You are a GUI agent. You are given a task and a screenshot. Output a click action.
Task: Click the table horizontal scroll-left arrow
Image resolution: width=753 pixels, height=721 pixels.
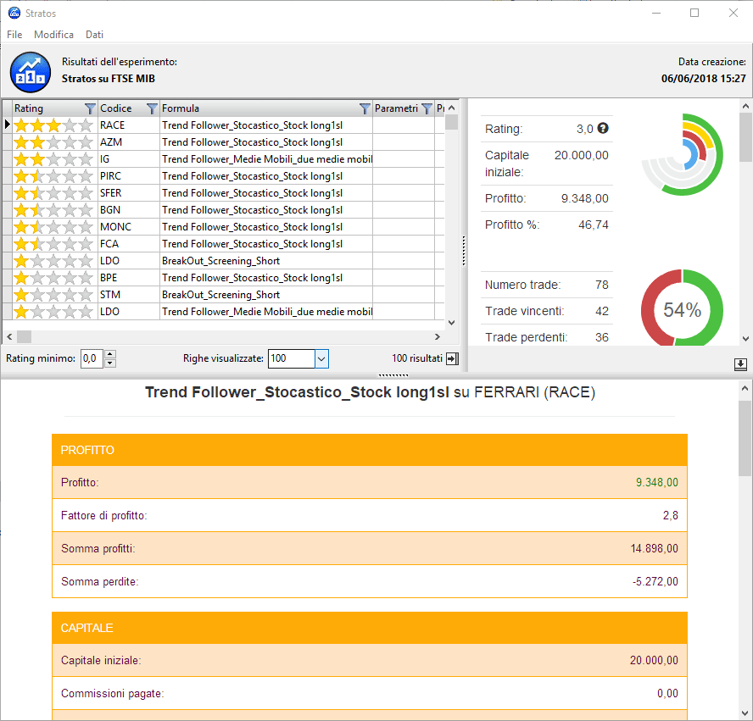tap(9, 336)
